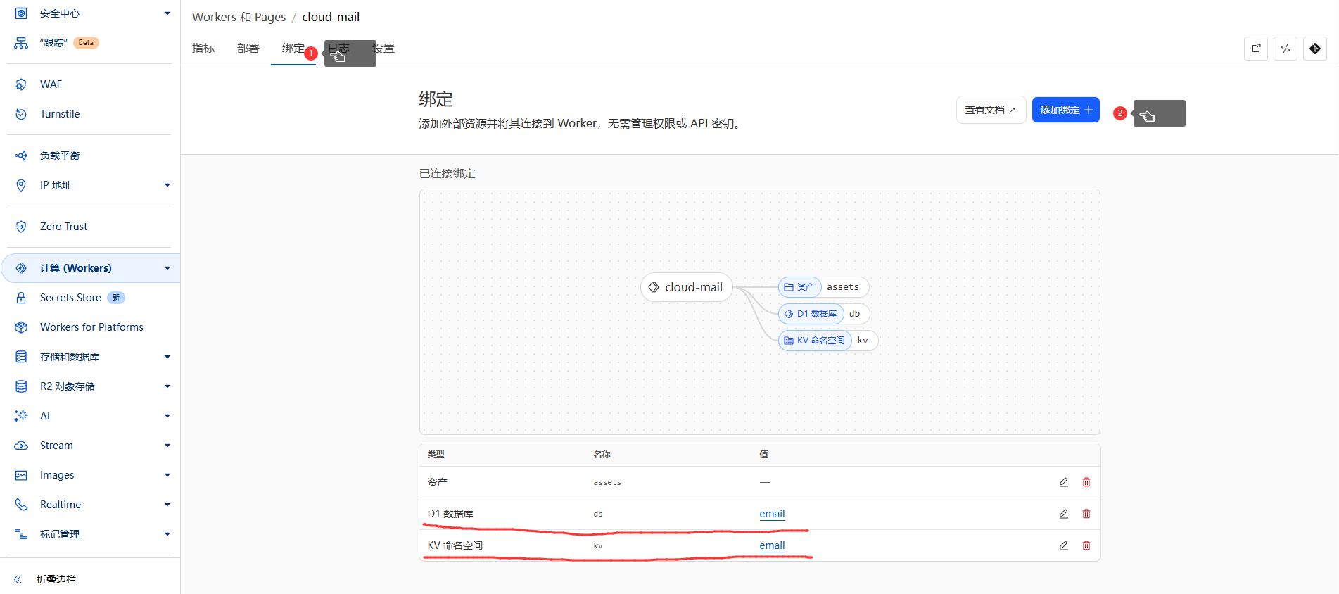Click the 添加绑定 button
Image resolution: width=1339 pixels, height=594 pixels.
(1065, 110)
